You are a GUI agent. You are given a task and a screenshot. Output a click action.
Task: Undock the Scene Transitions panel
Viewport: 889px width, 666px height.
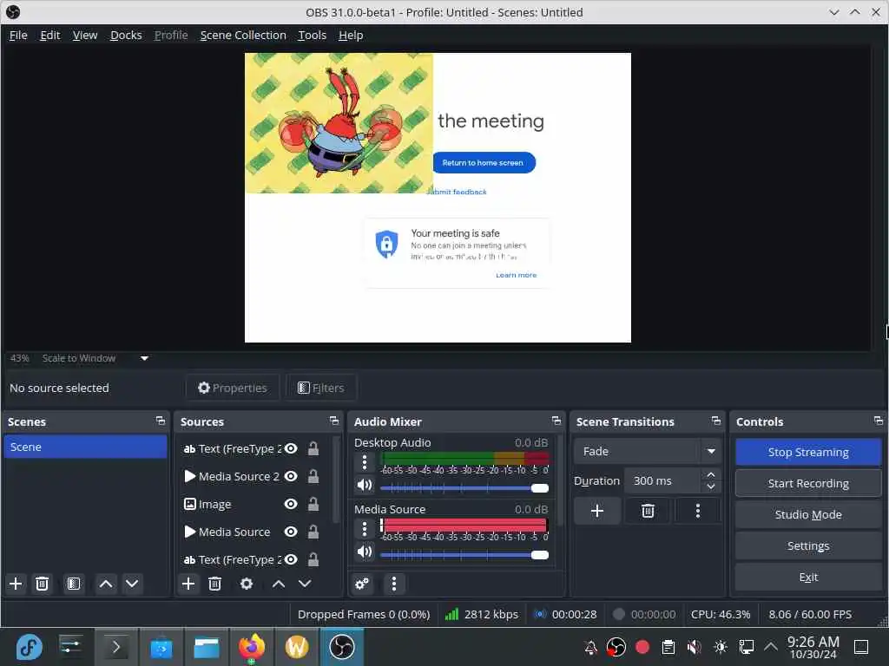[716, 421]
